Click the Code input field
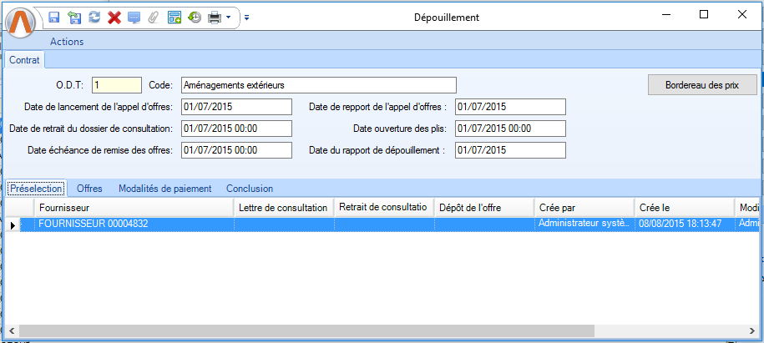This screenshot has height=343, width=764. (318, 85)
